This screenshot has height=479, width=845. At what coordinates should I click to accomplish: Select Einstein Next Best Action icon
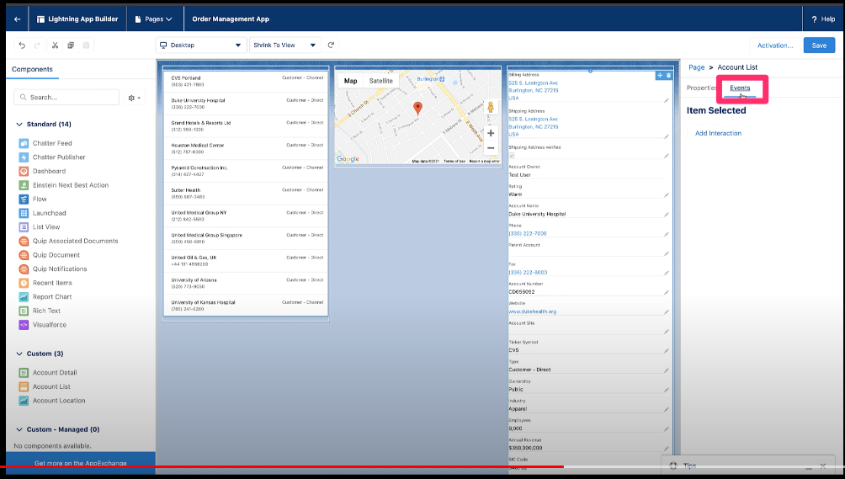tap(24, 185)
